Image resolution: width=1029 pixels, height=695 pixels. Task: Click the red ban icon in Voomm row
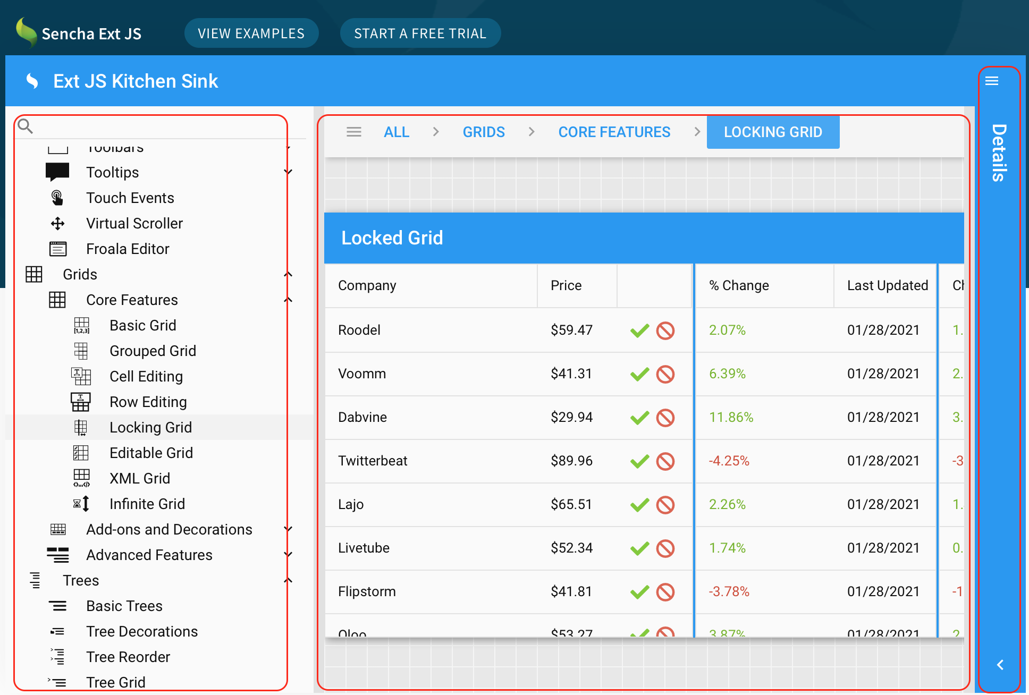pos(665,374)
